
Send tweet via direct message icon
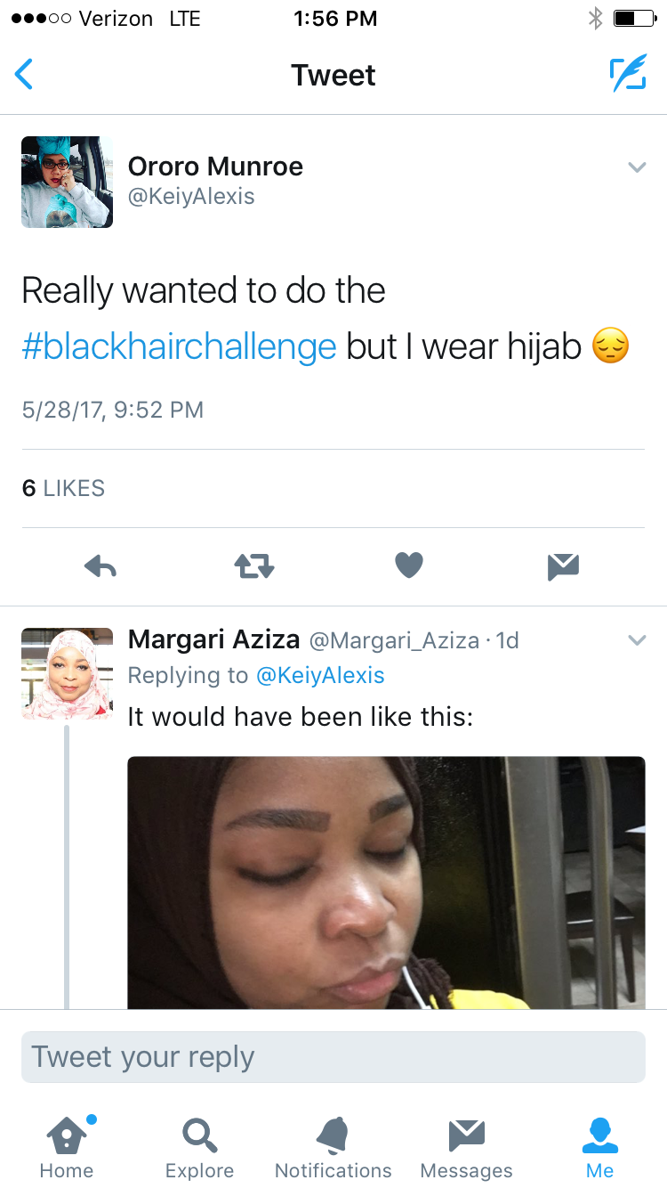pos(563,566)
